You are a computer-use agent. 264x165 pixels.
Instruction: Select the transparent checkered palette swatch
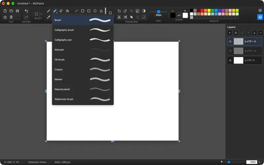pyautogui.click(x=191, y=17)
